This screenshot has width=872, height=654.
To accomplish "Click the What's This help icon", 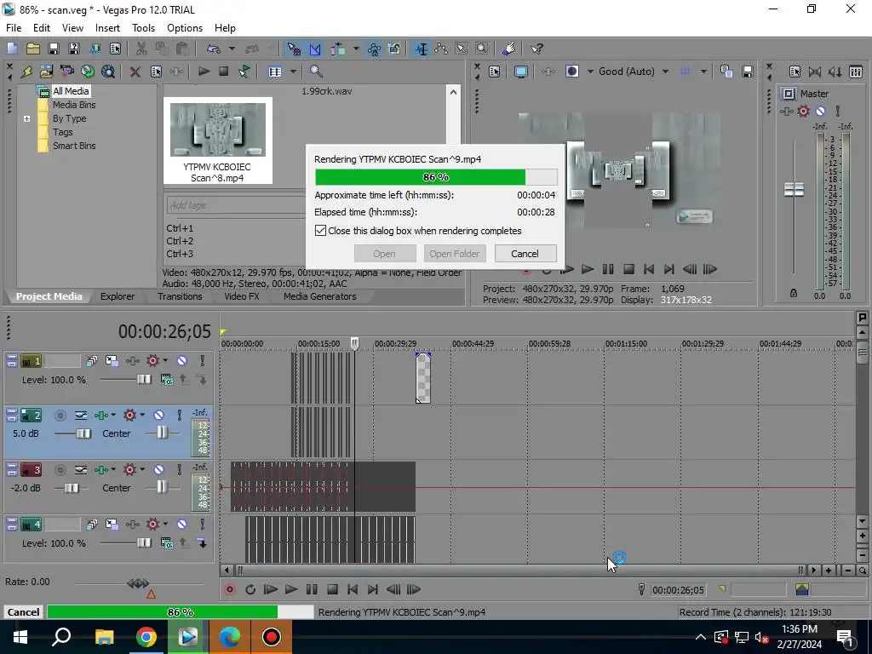I will pos(536,49).
